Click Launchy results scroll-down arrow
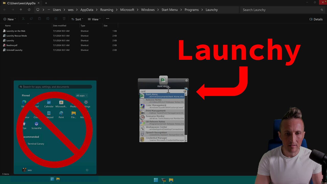Image resolution: width=327 pixels, height=184 pixels. (x=186, y=141)
